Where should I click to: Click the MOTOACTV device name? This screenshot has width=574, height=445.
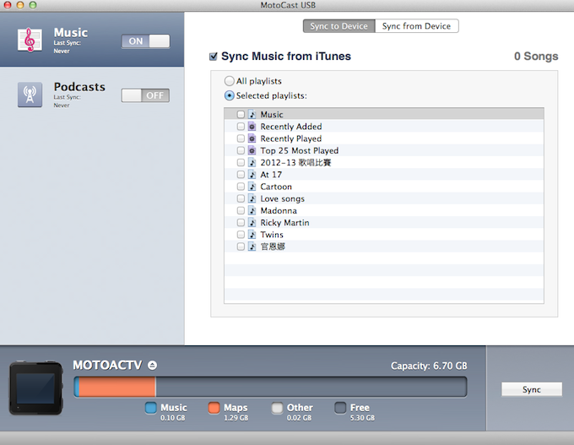[x=107, y=365]
